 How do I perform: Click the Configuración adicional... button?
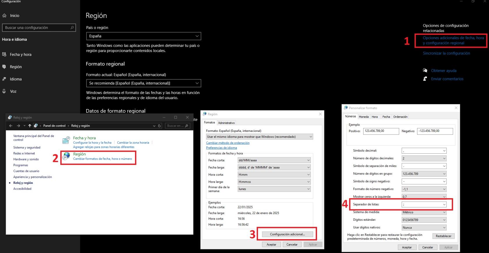pyautogui.click(x=287, y=234)
